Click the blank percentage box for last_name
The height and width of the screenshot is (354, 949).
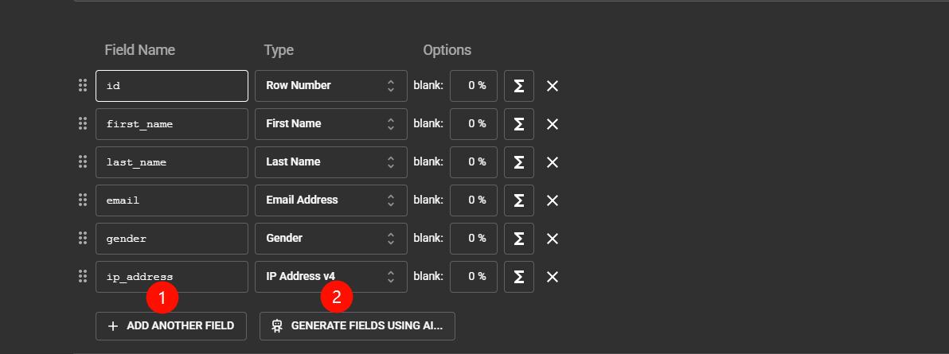(x=474, y=162)
